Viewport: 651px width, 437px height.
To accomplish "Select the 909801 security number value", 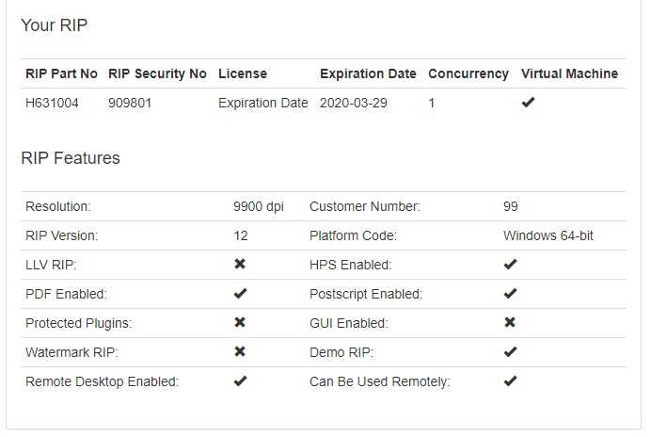I will tap(131, 103).
